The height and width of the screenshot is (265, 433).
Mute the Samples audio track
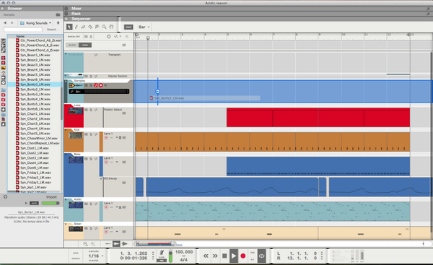coord(86,85)
